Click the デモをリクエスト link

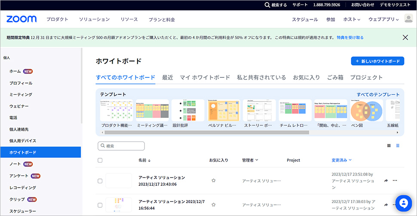(395, 5)
